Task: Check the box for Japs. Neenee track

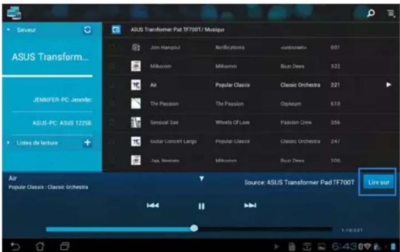Action: (x=112, y=161)
